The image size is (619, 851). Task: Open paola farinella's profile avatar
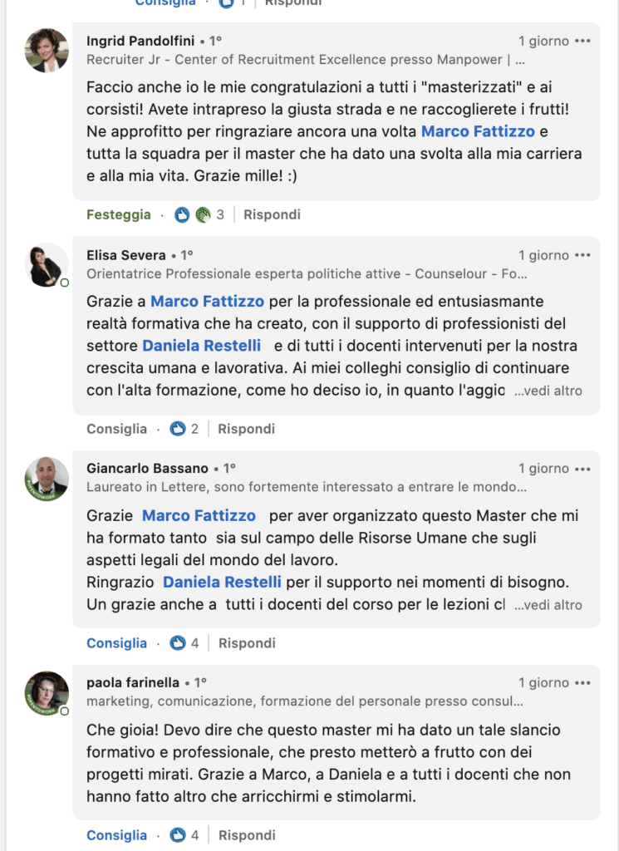pos(47,692)
